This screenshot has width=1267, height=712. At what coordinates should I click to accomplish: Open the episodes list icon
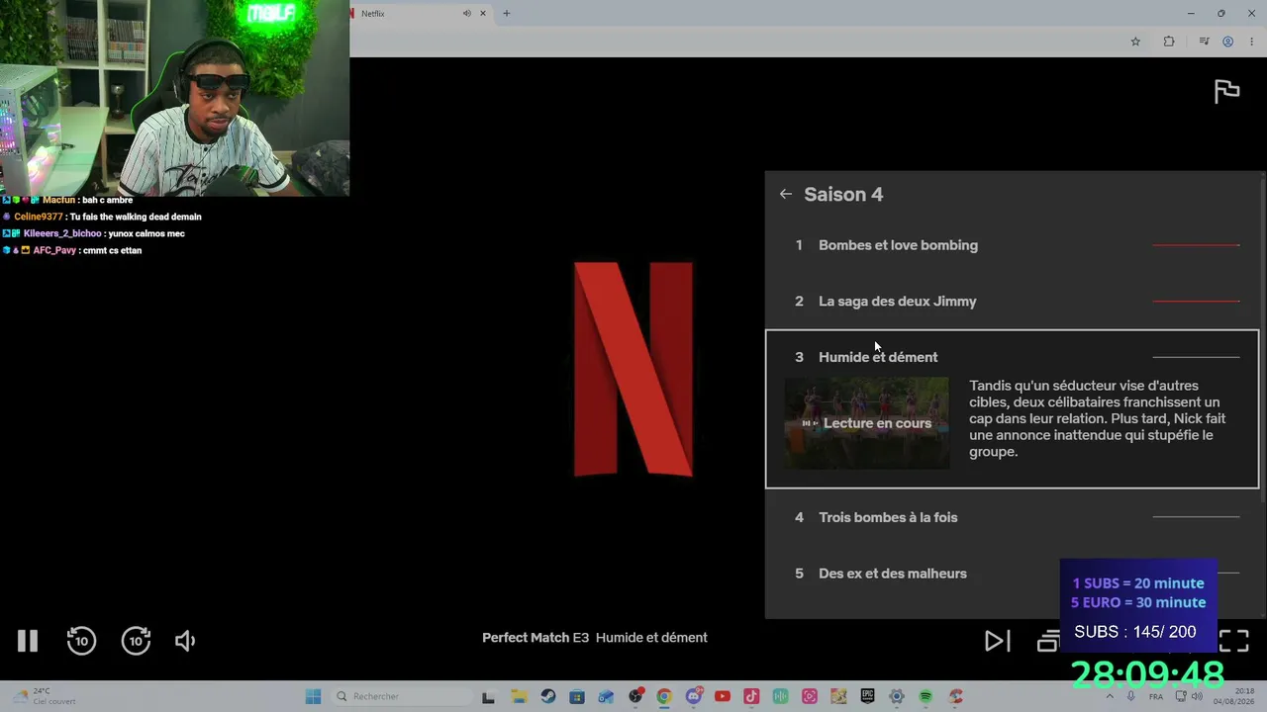coord(1047,641)
